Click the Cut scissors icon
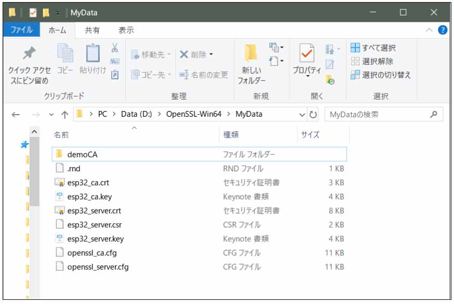Screen dimensions: 454x304 115,48
